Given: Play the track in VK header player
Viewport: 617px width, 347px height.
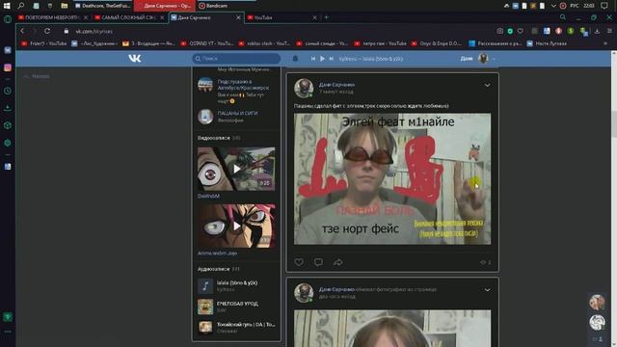Looking at the screenshot, I should click(x=322, y=59).
